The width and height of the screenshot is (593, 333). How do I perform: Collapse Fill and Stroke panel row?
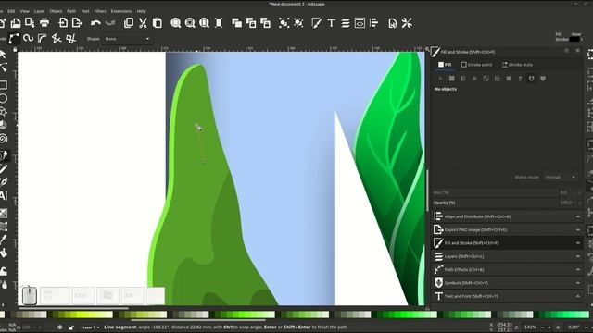[x=507, y=242]
